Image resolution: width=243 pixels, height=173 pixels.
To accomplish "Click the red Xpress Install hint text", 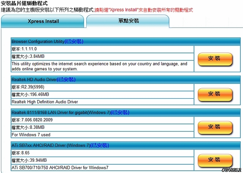I will [x=144, y=10].
